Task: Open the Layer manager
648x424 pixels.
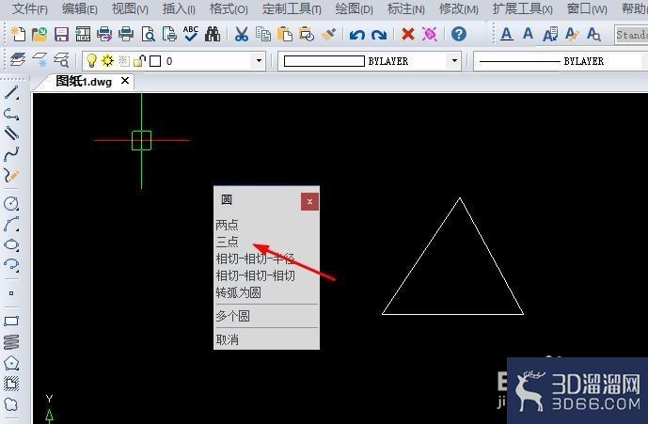Action: click(18, 60)
